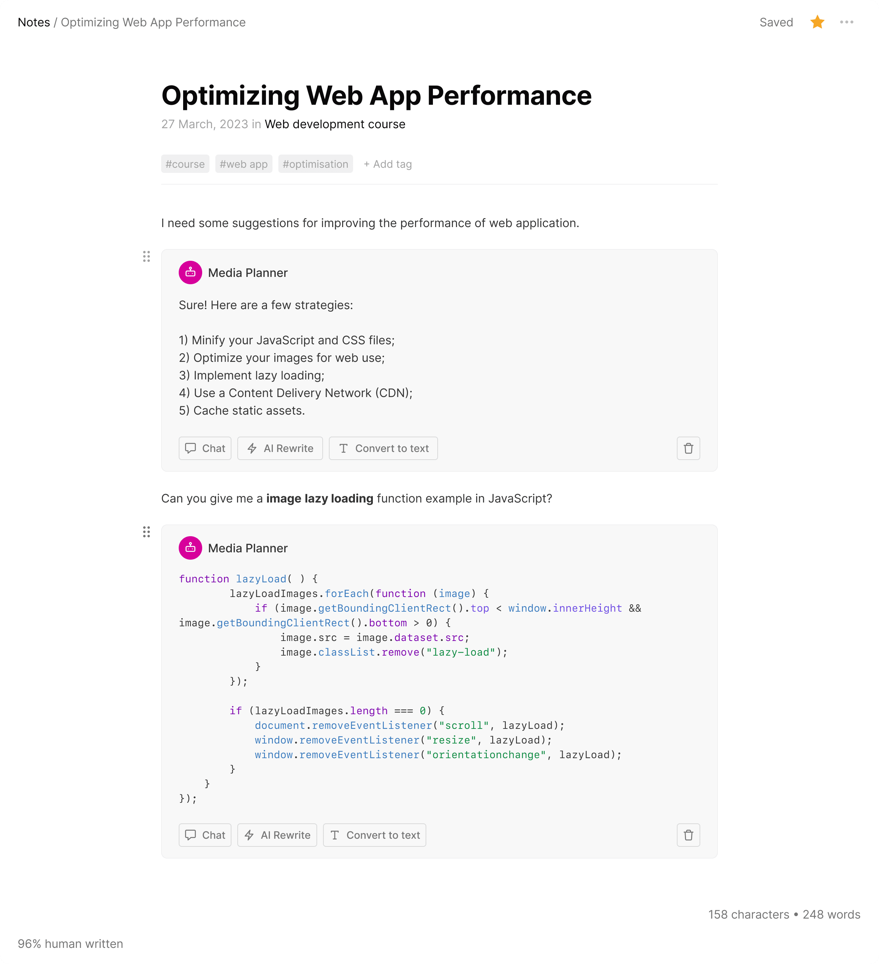Select the #optimisation tag
Viewport: 879px width, 964px height.
[315, 164]
